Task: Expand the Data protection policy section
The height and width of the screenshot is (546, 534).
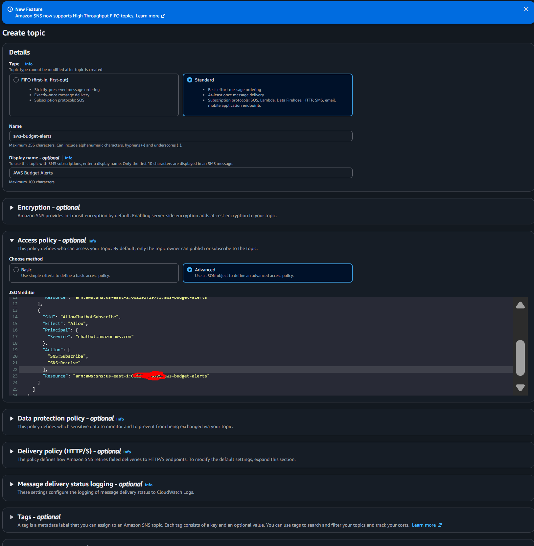Action: tap(12, 419)
